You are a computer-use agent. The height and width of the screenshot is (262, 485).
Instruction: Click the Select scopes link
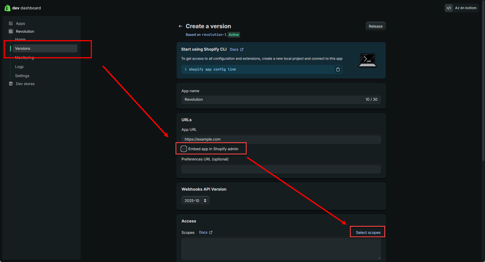coord(368,232)
